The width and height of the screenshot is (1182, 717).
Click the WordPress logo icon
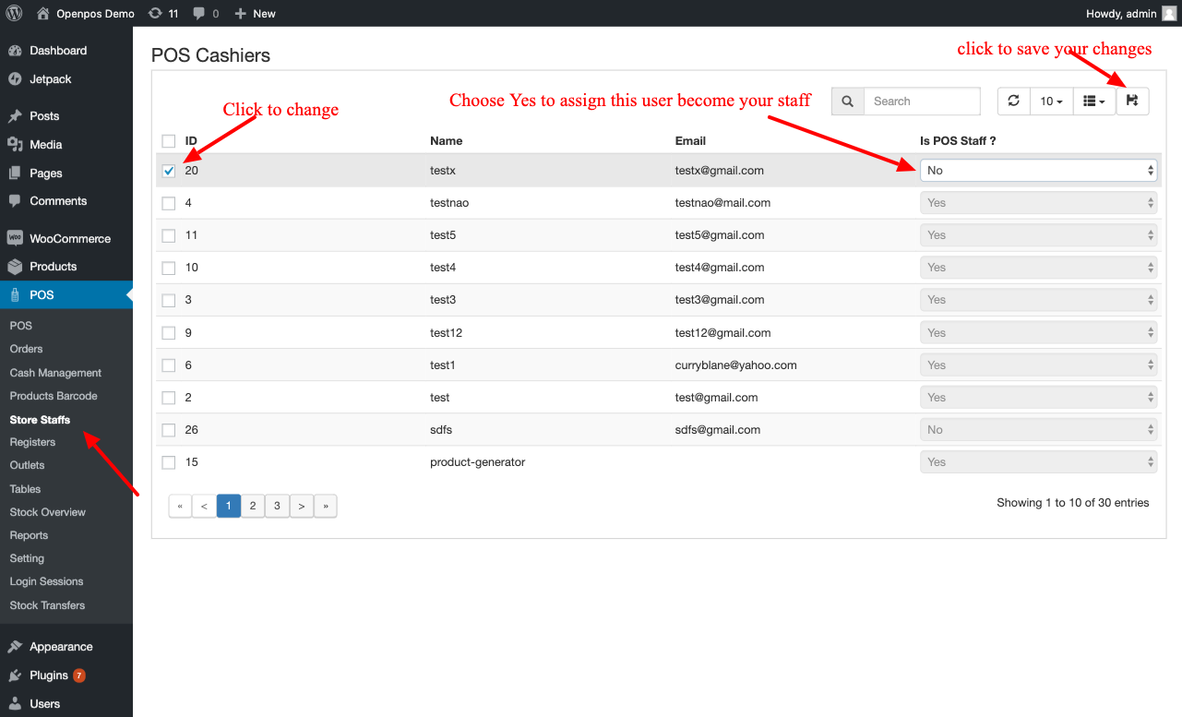coord(14,13)
